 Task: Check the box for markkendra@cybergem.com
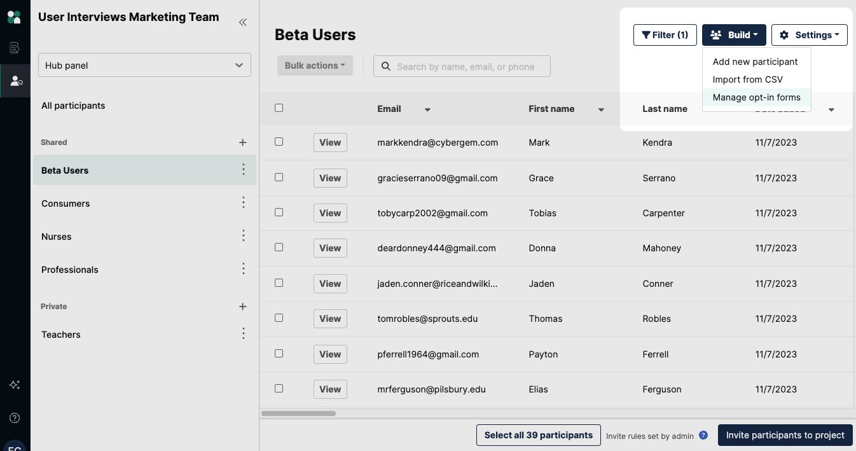click(279, 142)
